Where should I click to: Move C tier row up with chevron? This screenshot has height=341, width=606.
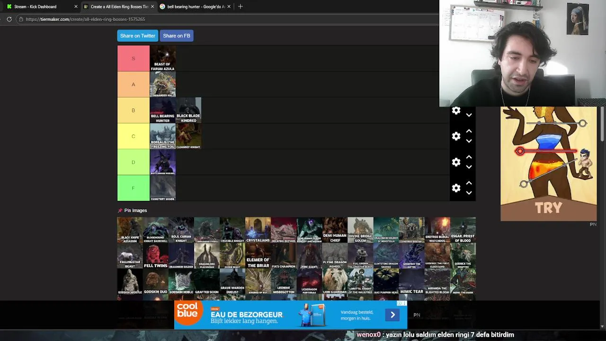point(469,131)
